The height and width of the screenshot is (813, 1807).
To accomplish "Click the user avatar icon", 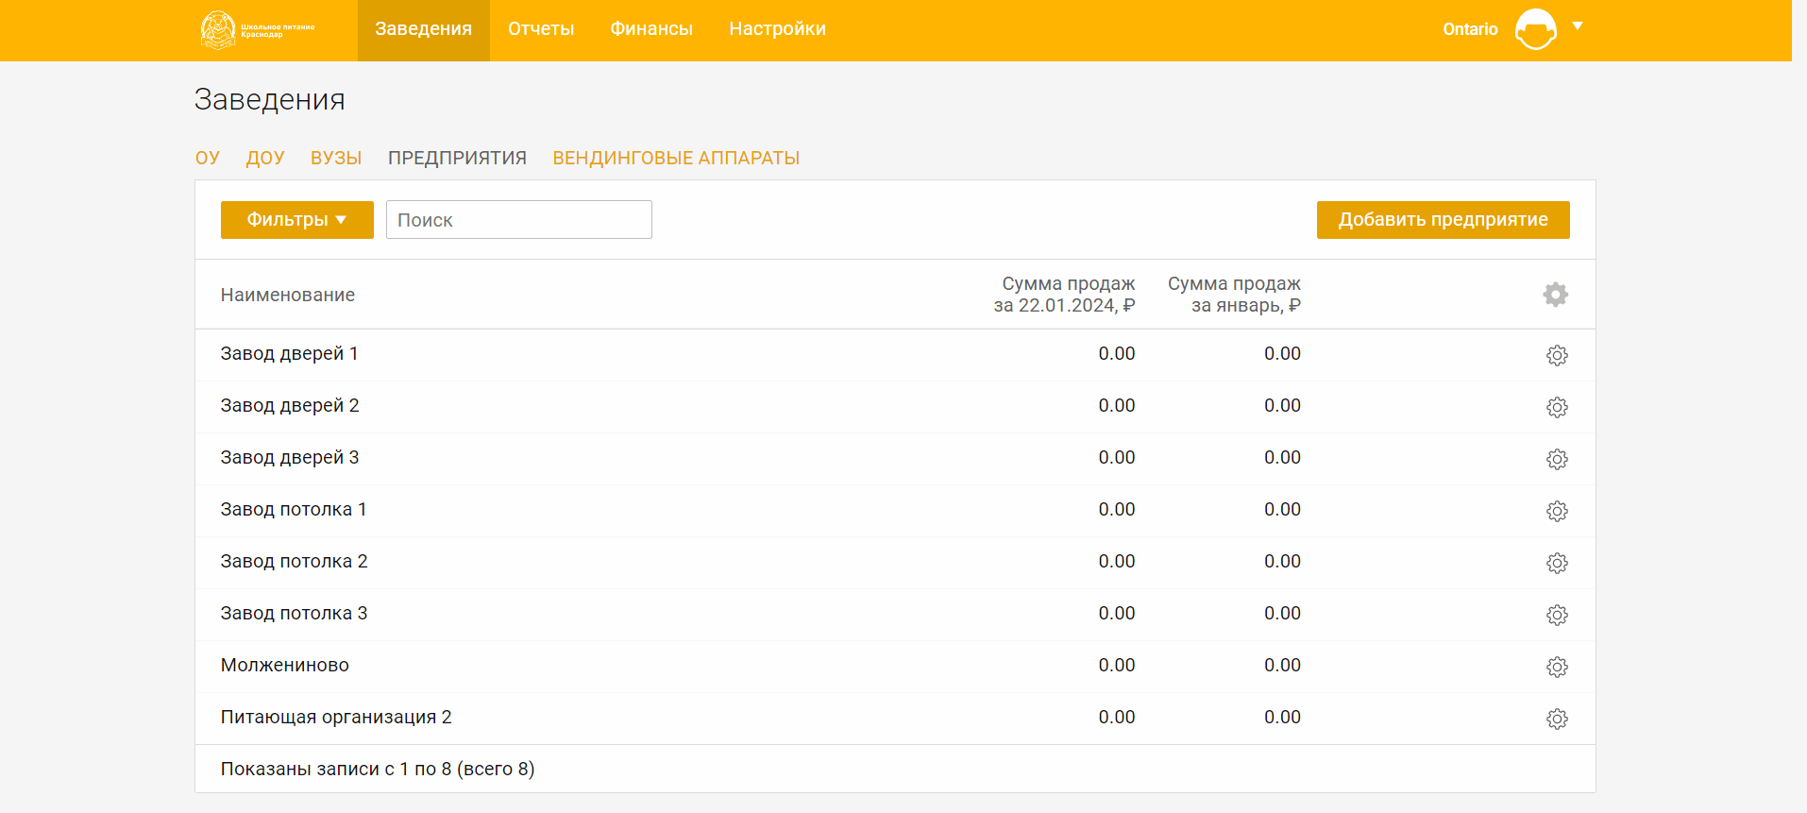I will pos(1535,29).
